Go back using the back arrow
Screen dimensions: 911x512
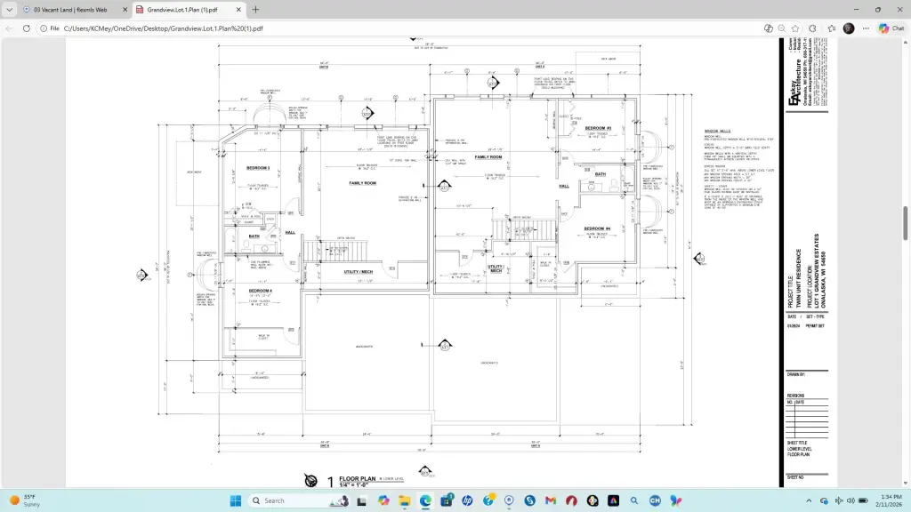(x=10, y=28)
